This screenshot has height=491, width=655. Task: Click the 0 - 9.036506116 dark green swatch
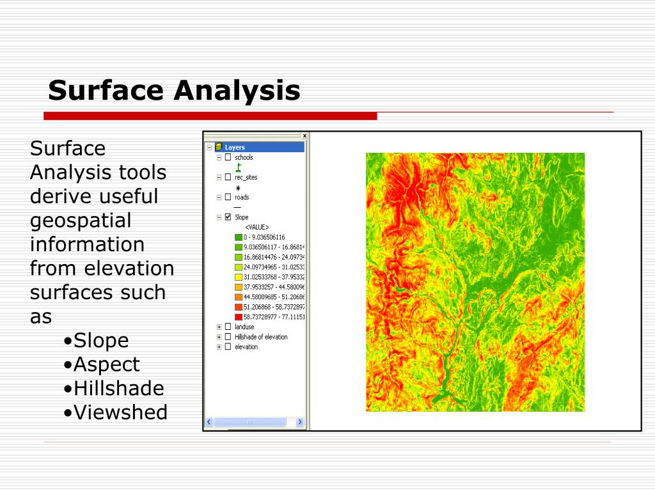click(x=239, y=237)
